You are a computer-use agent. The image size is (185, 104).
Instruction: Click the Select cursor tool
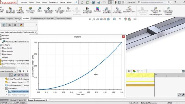pos(110,2)
